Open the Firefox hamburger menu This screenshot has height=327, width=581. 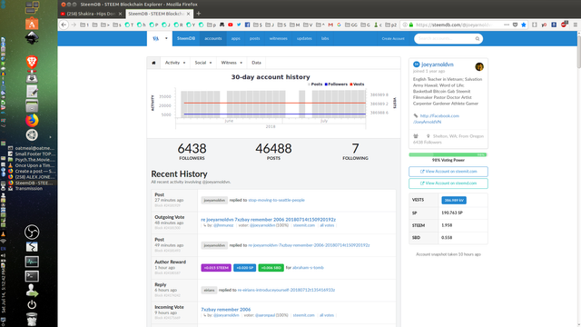pos(575,25)
